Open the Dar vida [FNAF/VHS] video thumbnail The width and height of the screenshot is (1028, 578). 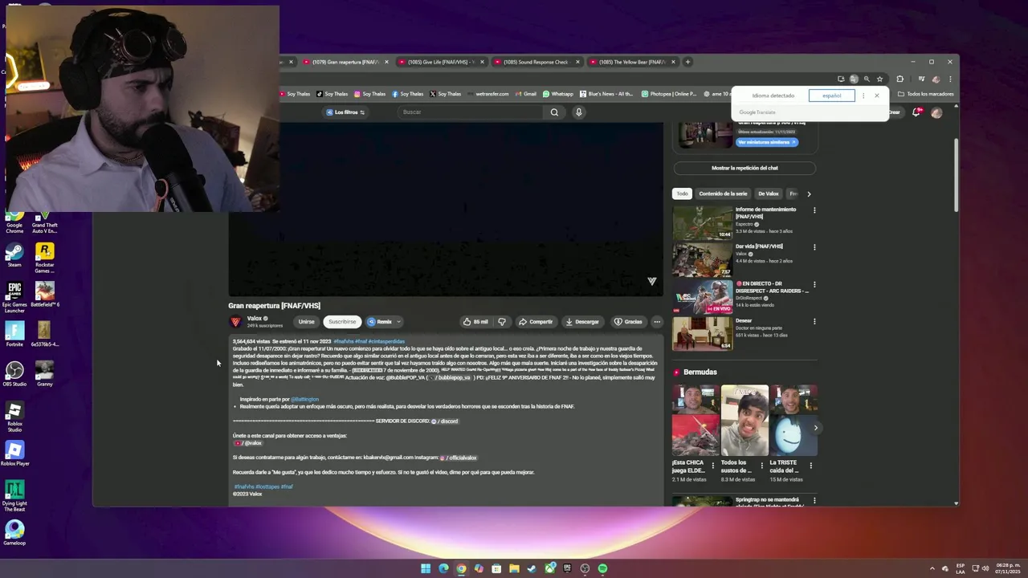point(702,260)
